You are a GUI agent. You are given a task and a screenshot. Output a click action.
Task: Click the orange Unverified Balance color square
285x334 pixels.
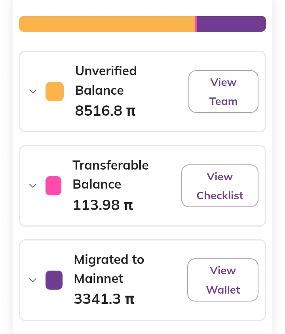pyautogui.click(x=55, y=92)
